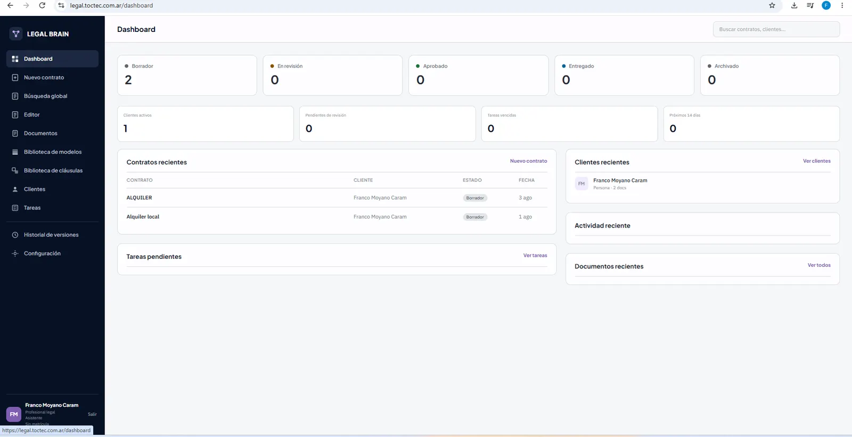Click the Dashboard grid icon in sidebar

coord(15,59)
